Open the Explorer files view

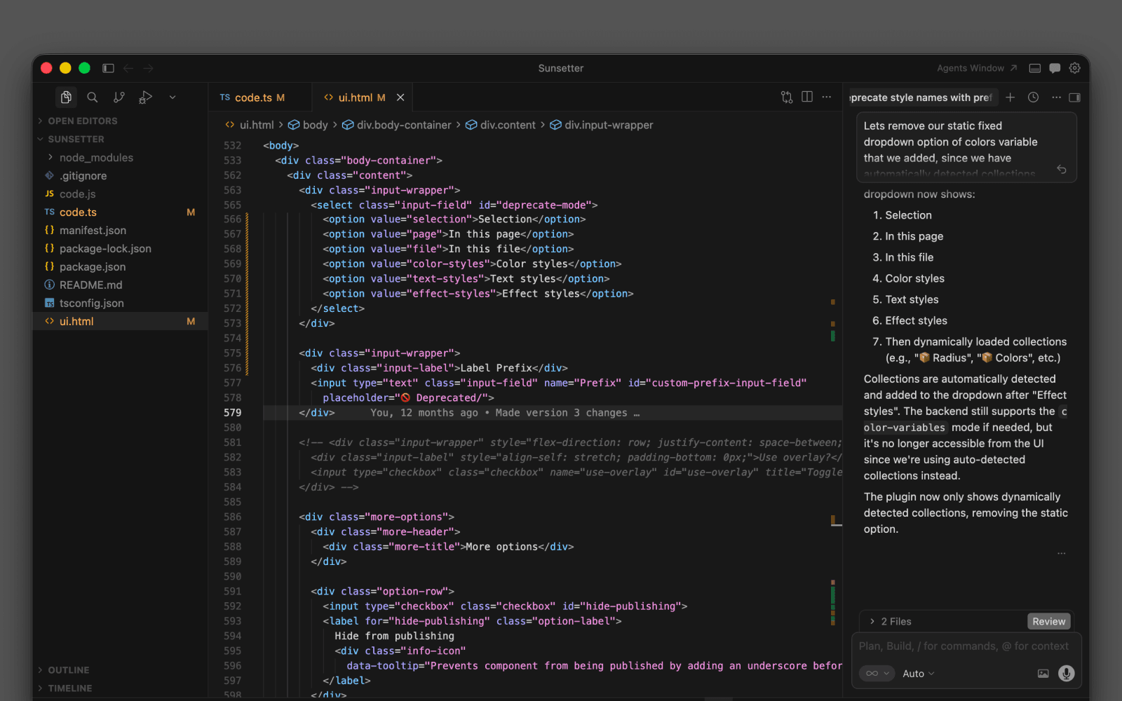point(66,97)
